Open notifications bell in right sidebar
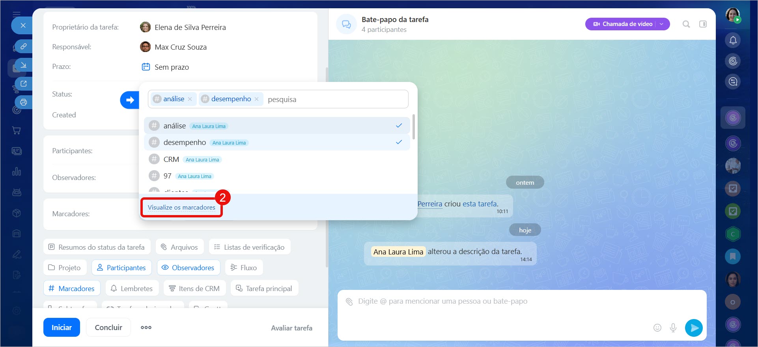758x347 pixels. tap(733, 40)
